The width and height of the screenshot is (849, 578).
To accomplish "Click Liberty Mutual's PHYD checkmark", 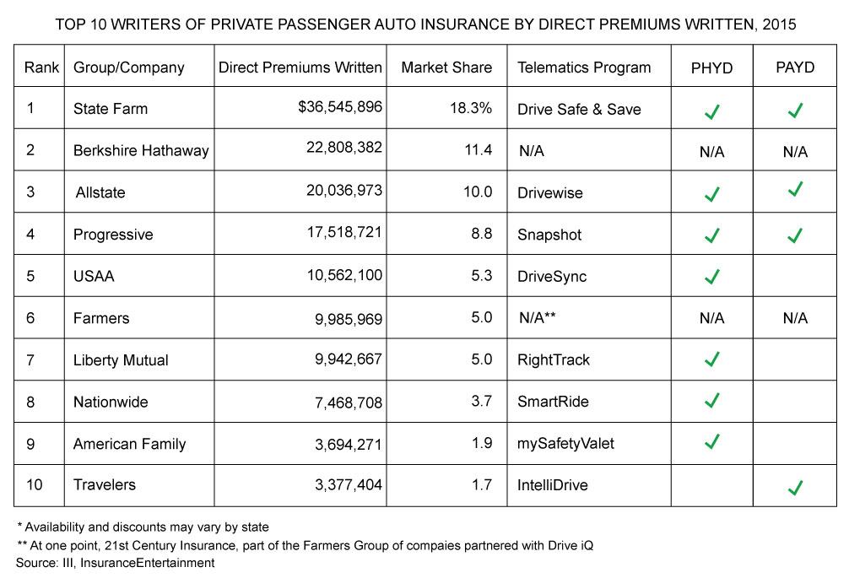I will coord(711,360).
